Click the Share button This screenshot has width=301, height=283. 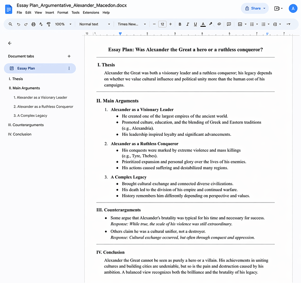tap(254, 8)
